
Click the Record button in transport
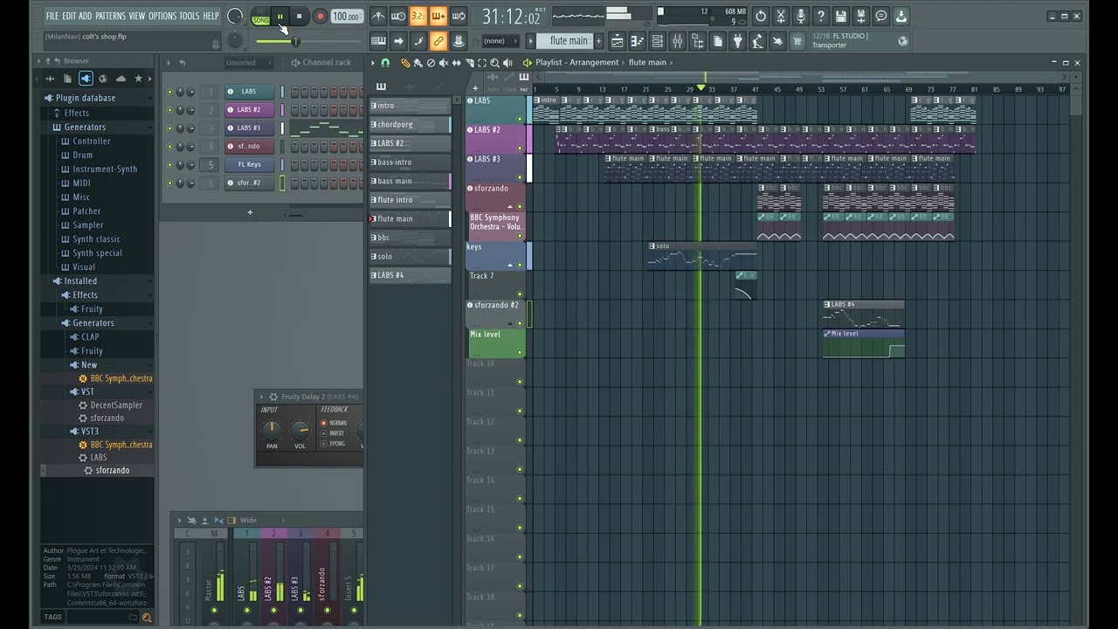pyautogui.click(x=320, y=16)
